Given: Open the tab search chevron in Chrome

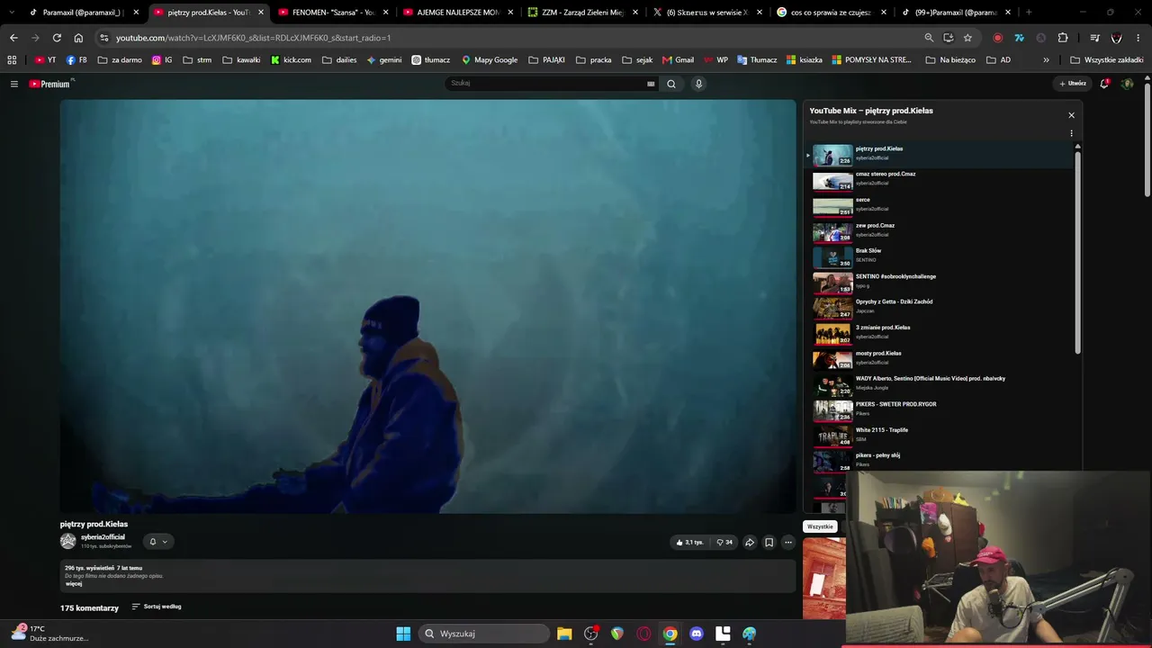Looking at the screenshot, I should [x=12, y=13].
